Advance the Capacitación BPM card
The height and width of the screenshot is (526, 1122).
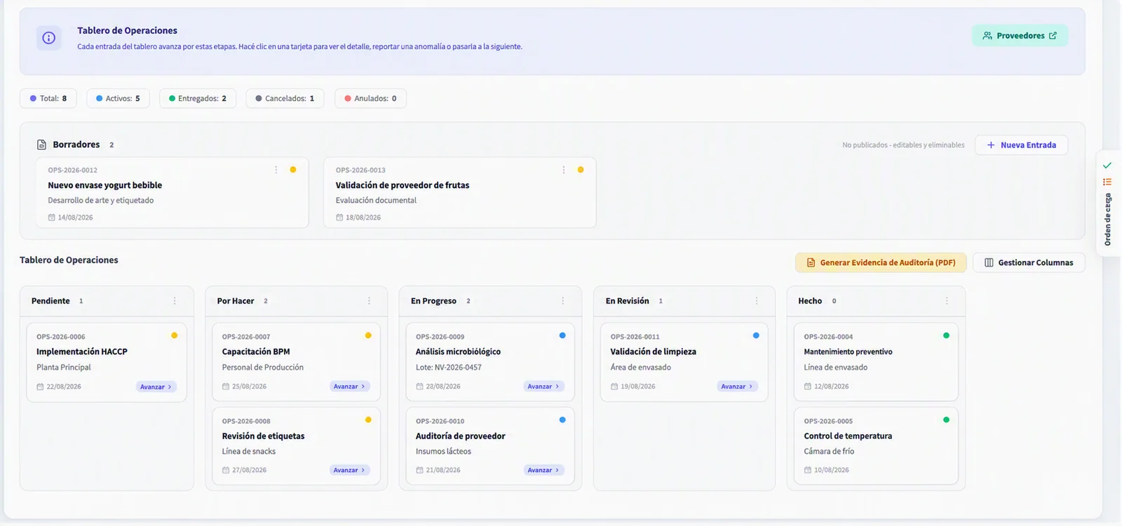(349, 386)
